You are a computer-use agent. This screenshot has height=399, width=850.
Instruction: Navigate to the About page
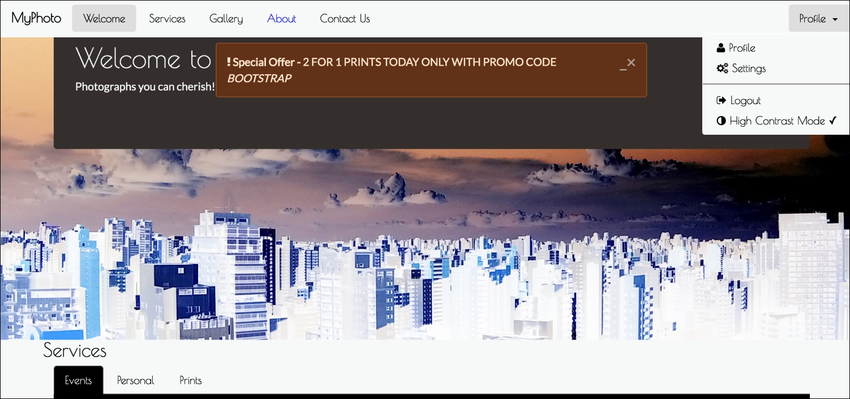281,18
